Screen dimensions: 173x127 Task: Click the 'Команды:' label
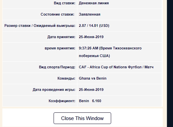pyautogui.click(x=66, y=78)
